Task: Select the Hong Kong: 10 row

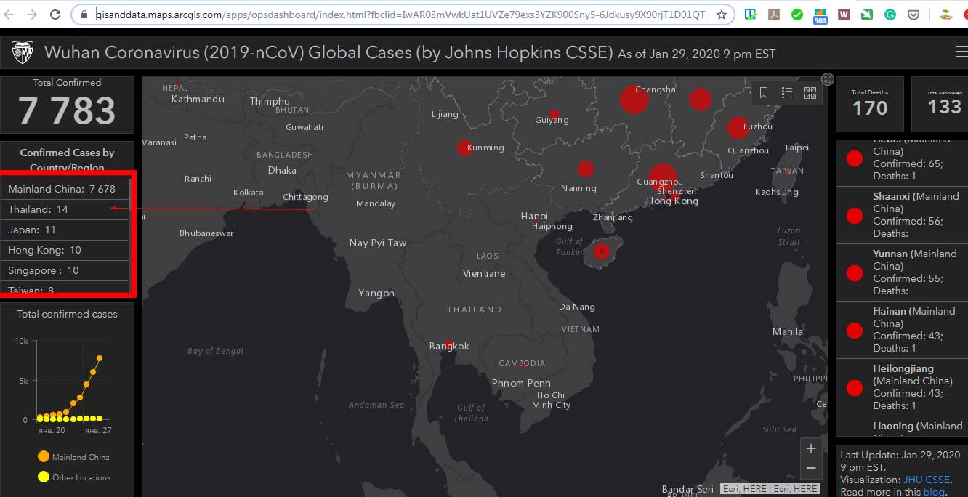Action: (65, 250)
